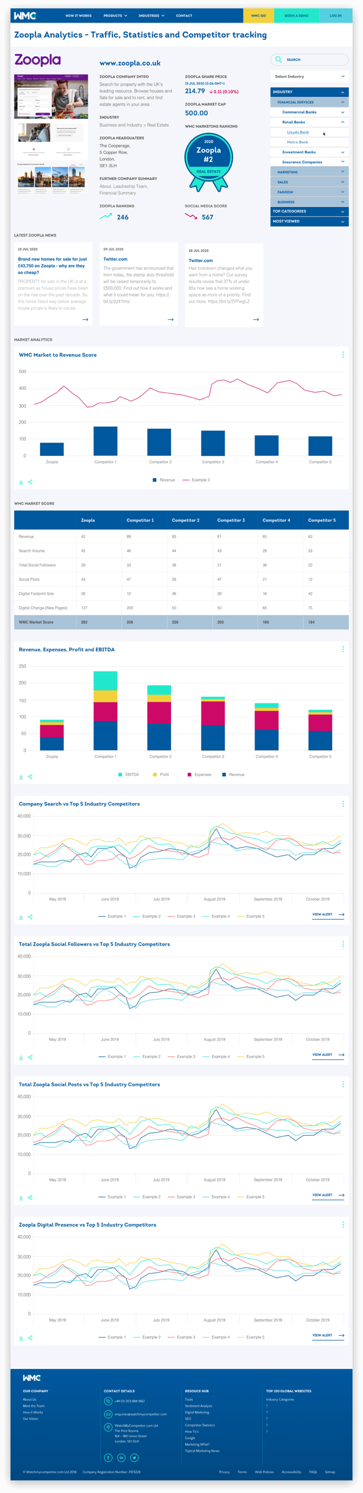Open the Metro Bank link
This screenshot has width=363, height=1493.
(x=297, y=142)
